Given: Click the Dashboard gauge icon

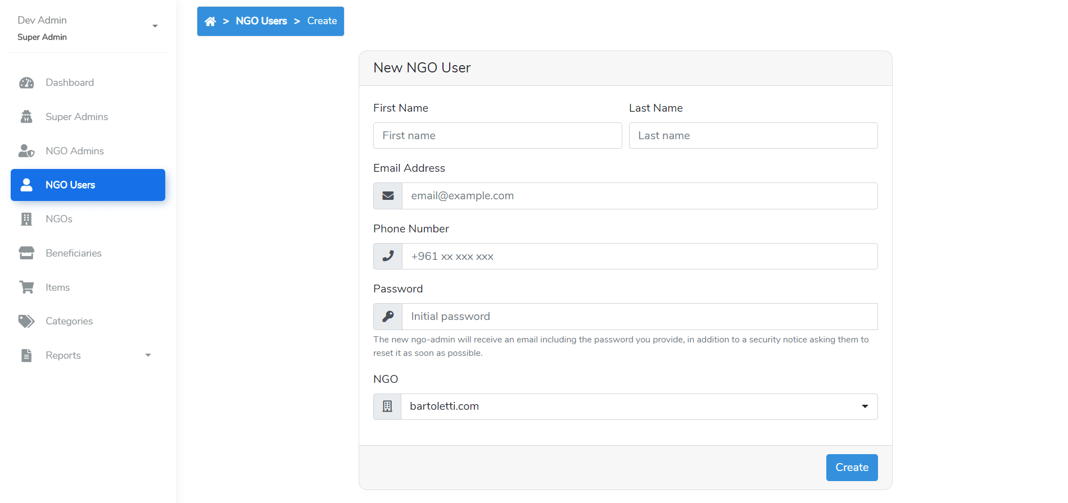Looking at the screenshot, I should coord(26,83).
